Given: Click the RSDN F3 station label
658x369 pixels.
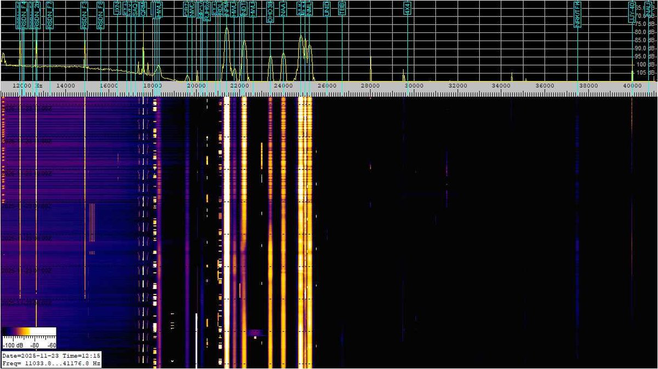Looking at the screenshot, I should pyautogui.click(x=83, y=14).
